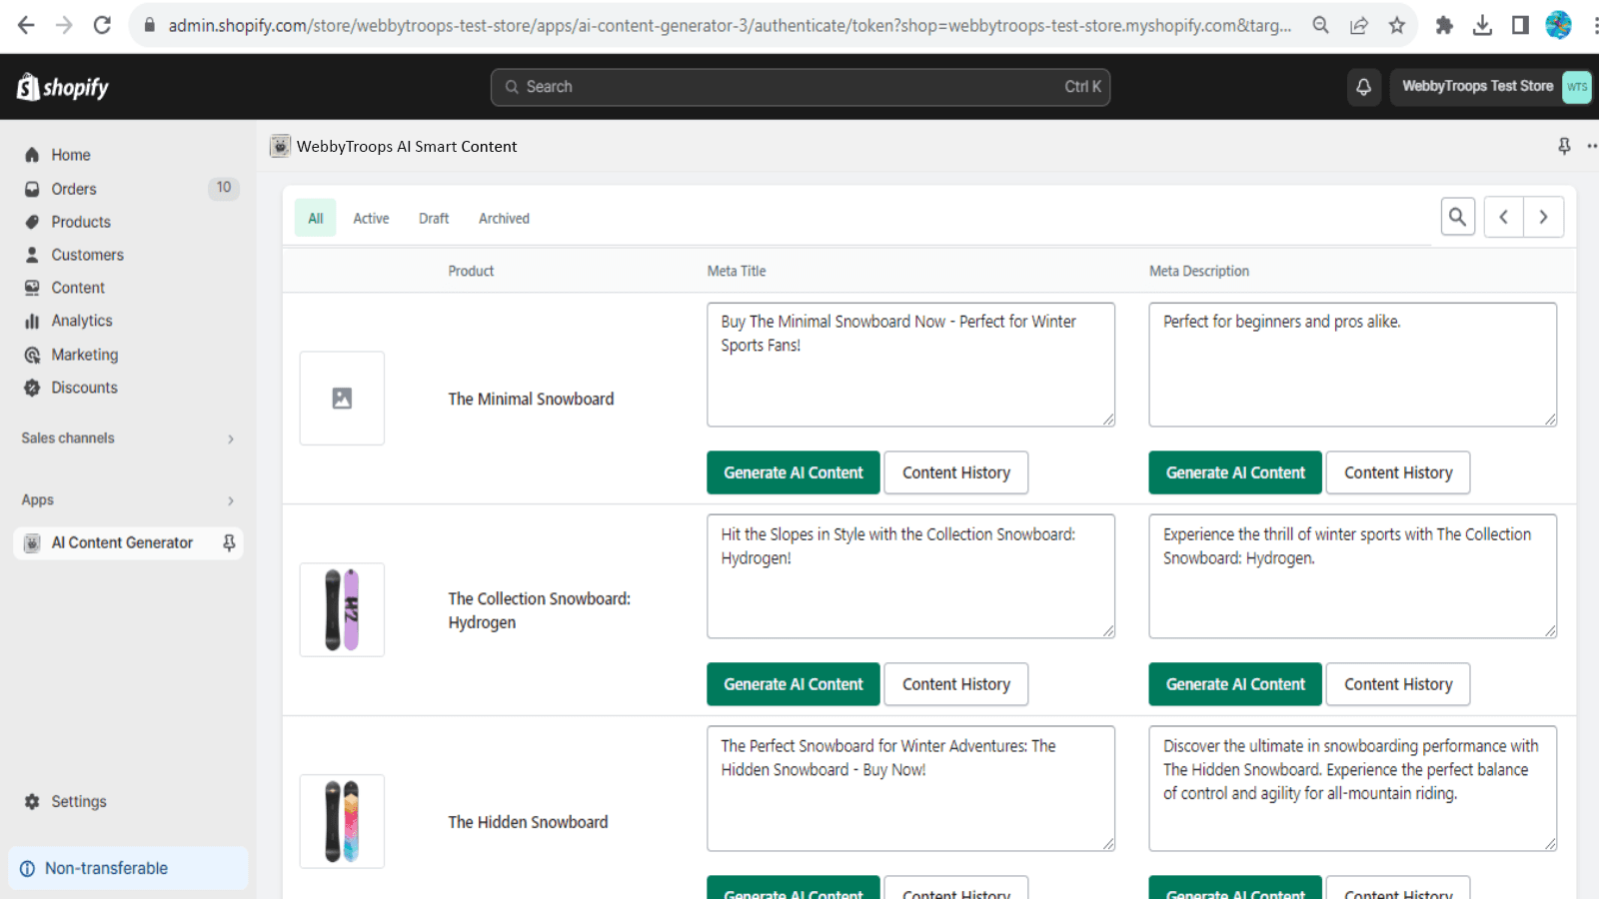Image resolution: width=1599 pixels, height=899 pixels.
Task: Select the Marketing icon in sidebar
Action: pos(33,354)
